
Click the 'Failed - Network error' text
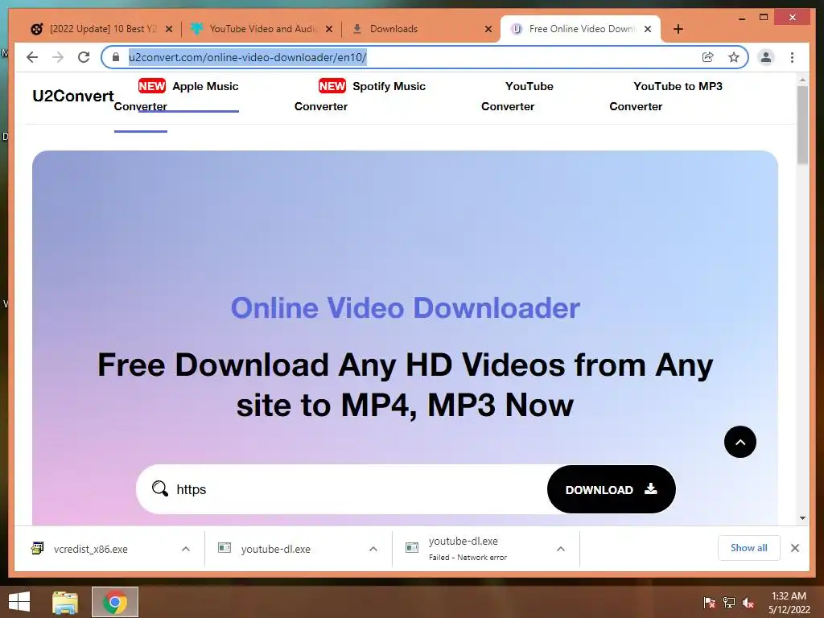(x=468, y=558)
